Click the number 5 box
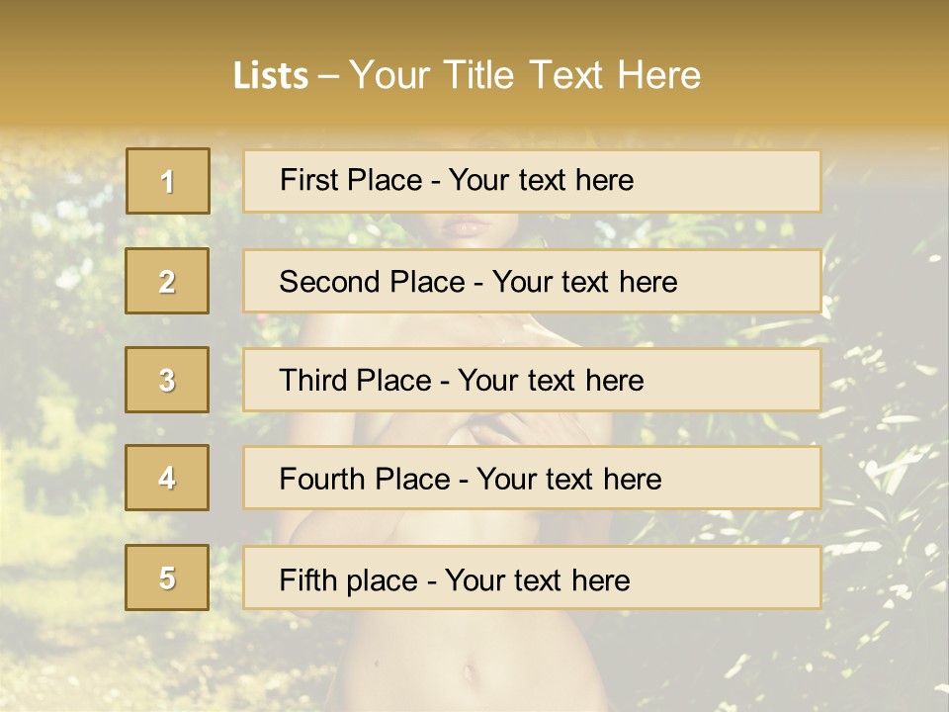This screenshot has width=949, height=712. (x=168, y=578)
